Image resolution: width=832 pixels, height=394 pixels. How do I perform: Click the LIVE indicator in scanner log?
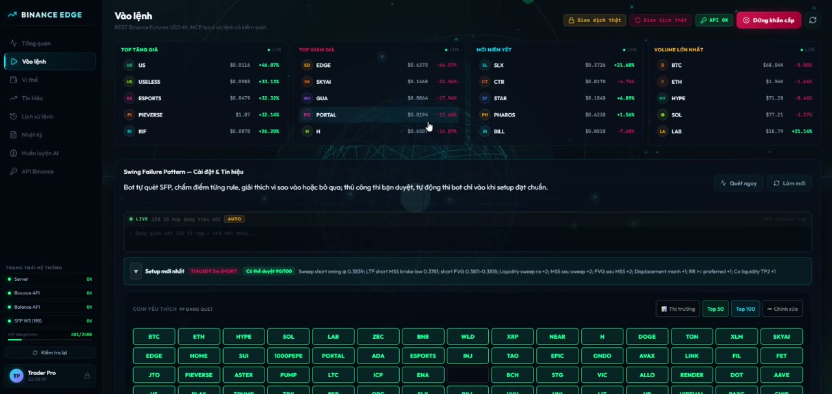(138, 219)
